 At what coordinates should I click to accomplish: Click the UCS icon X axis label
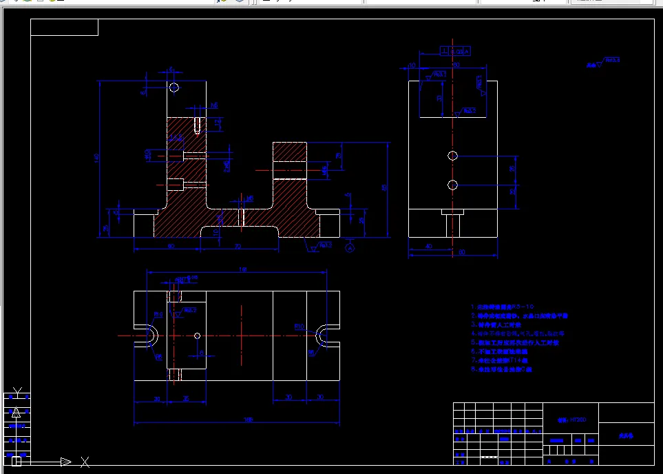point(85,462)
